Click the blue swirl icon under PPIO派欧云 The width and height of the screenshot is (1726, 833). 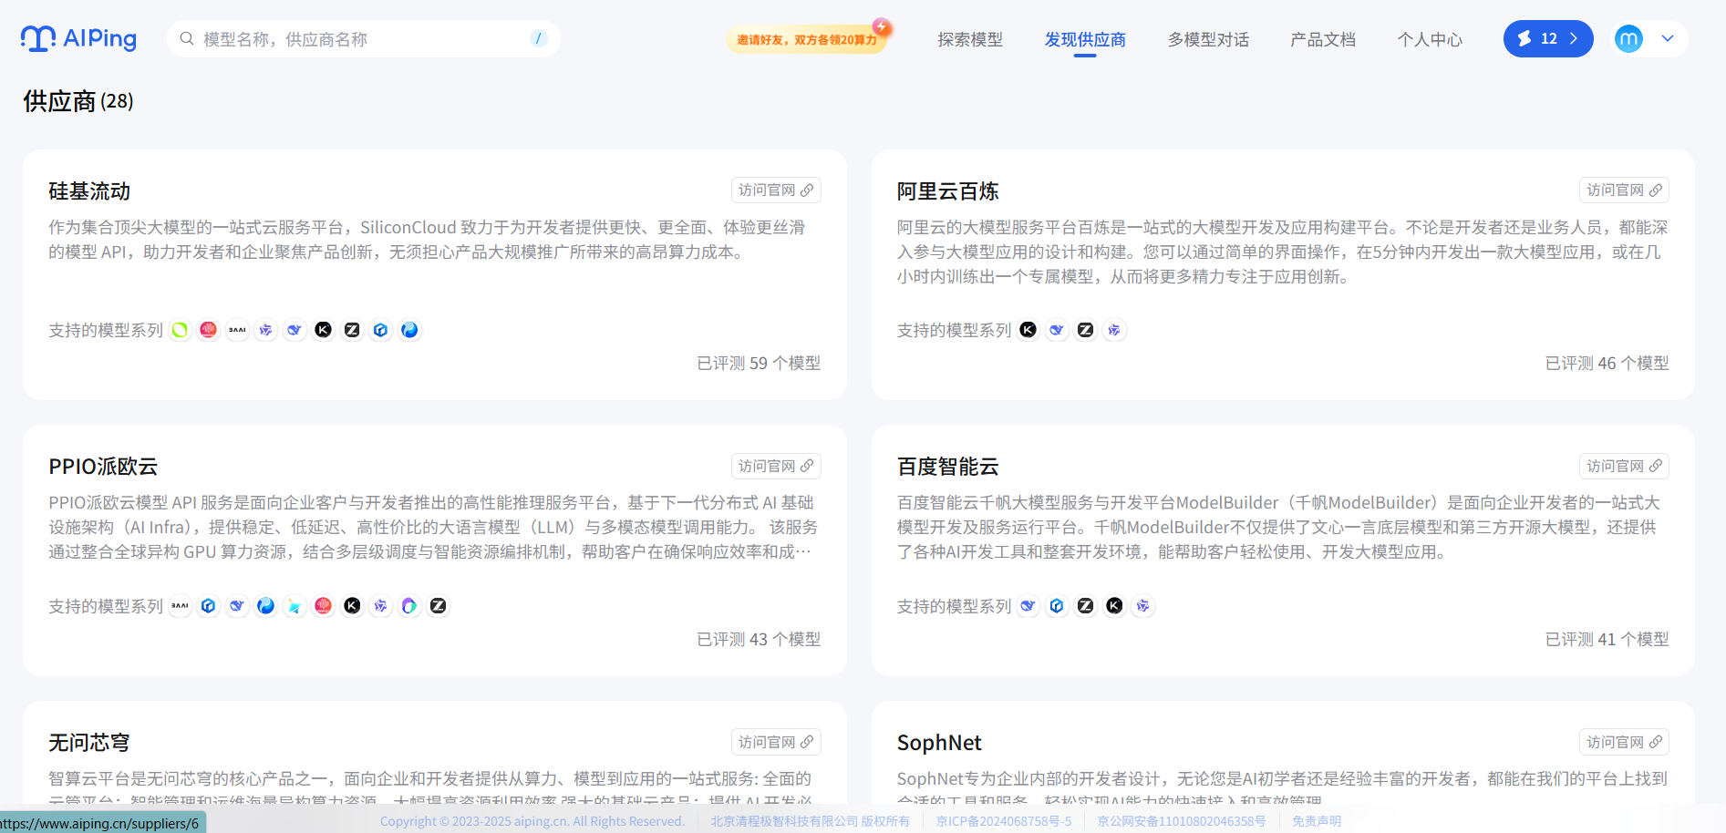point(266,606)
